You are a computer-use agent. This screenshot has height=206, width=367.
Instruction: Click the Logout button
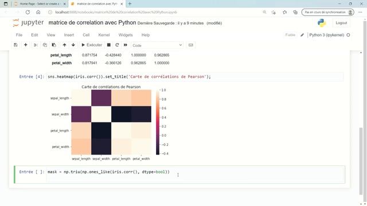341,23
